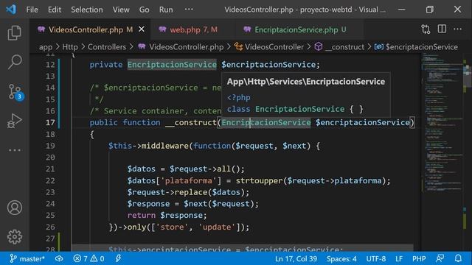472x265 pixels.
Task: Open More Actions menu in editor toolbar
Action: coord(457,29)
